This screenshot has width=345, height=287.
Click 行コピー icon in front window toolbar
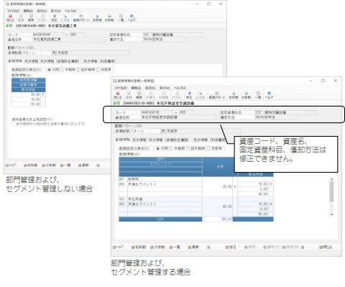pos(178,95)
